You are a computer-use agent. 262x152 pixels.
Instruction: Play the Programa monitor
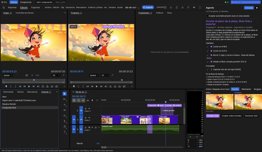pyautogui.click(x=97, y=86)
